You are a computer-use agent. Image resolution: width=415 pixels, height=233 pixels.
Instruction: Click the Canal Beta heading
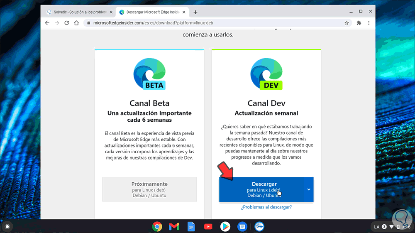coord(149,103)
